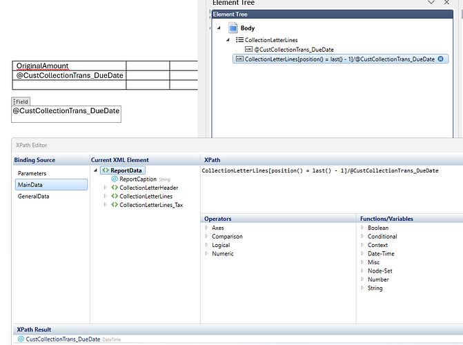Open the Element Tree panel dropdown chevron
This screenshot has height=345, width=463.
[432, 3]
